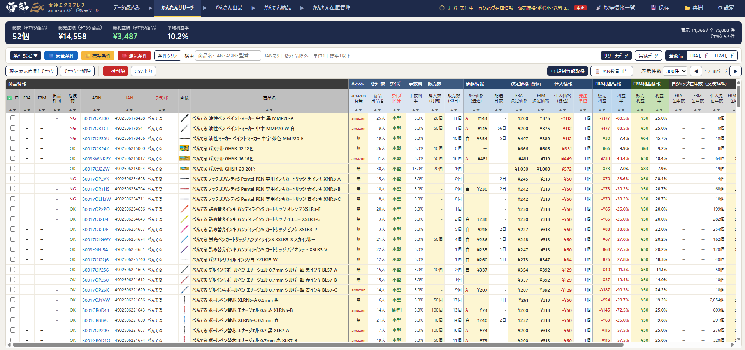Open the 条件設定 dropdown

[25, 56]
